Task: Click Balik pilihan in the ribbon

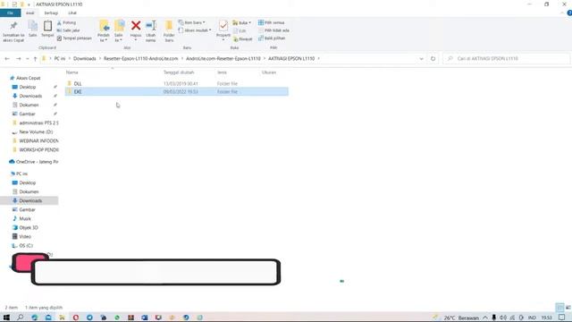Action: tap(272, 38)
